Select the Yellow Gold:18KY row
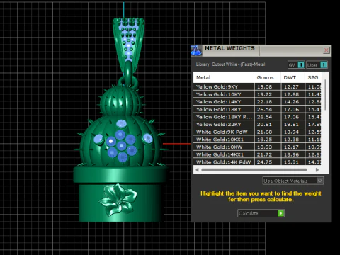Image resolution: width=340 pixels, height=255 pixels. tap(257, 109)
